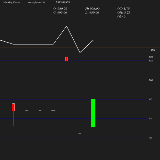Select the 'H: 995.00' high value
This screenshot has width=160, height=160.
pyautogui.click(x=92, y=9)
